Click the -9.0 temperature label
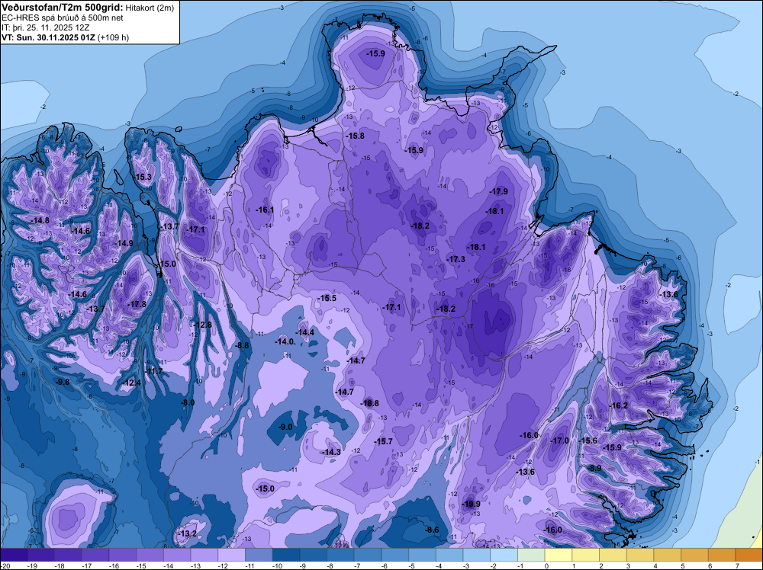The width and height of the screenshot is (763, 570). tap(285, 427)
